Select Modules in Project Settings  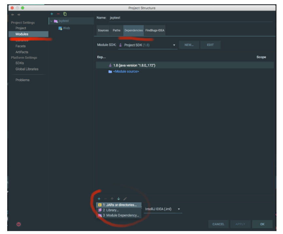(28, 34)
